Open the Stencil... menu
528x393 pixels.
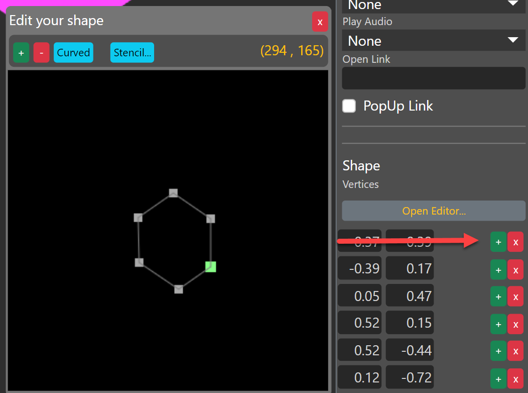coord(132,53)
